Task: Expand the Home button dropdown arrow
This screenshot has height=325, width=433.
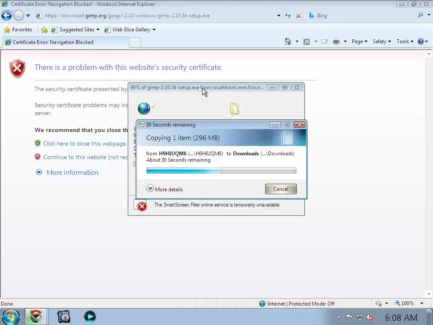Action: coord(297,42)
